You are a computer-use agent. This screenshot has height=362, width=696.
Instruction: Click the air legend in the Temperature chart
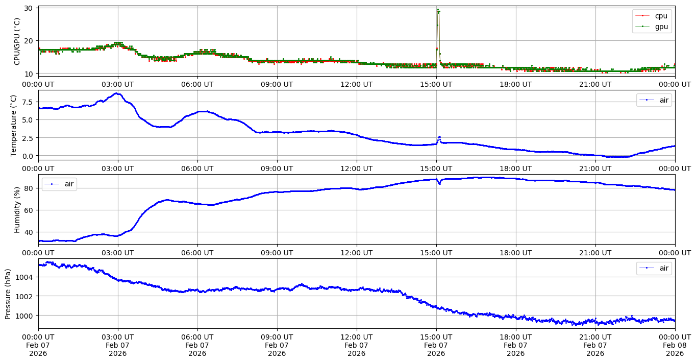click(x=654, y=100)
